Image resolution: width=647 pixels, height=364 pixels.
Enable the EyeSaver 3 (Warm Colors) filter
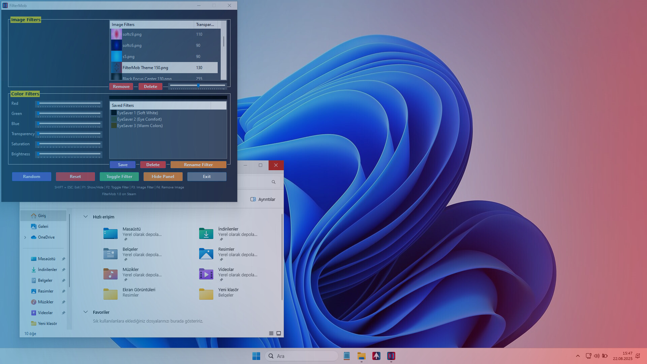coord(140,125)
